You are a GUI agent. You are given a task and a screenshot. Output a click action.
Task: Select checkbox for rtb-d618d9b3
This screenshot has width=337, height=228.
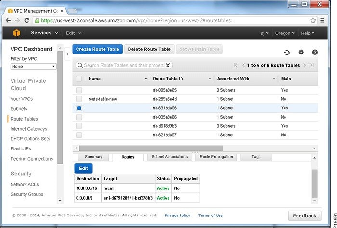pyautogui.click(x=79, y=126)
